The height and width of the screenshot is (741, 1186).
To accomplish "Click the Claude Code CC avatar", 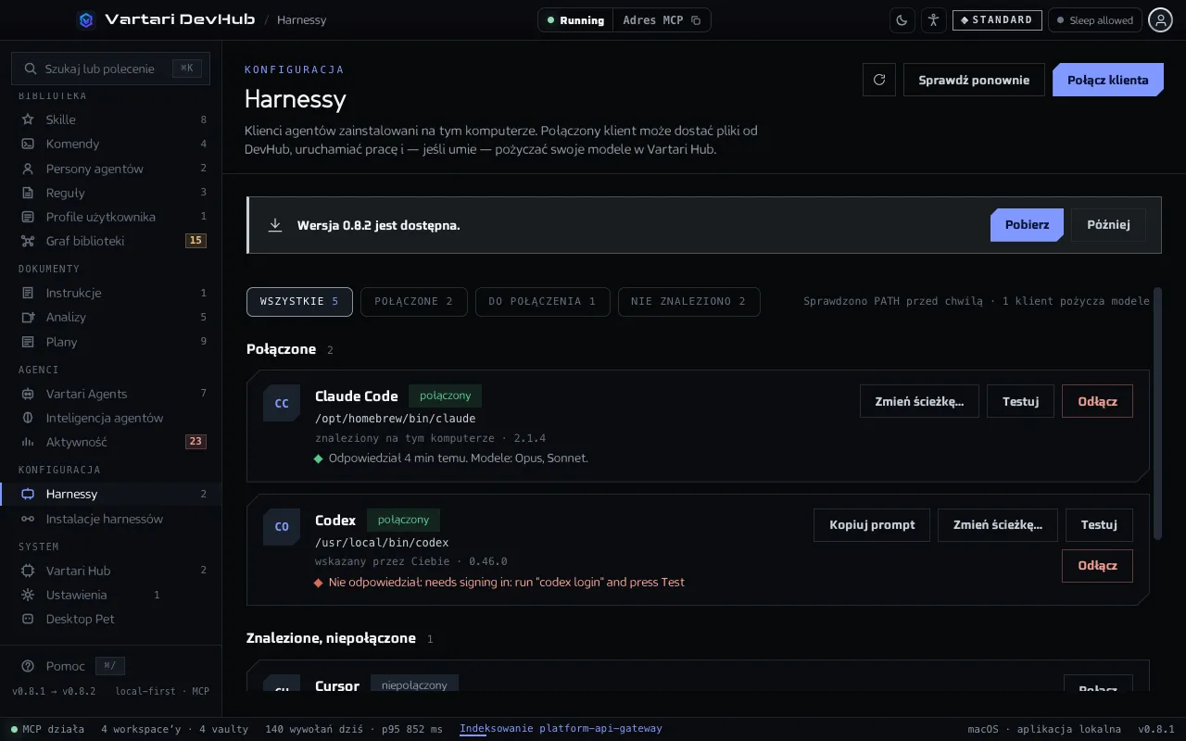I will 282,403.
